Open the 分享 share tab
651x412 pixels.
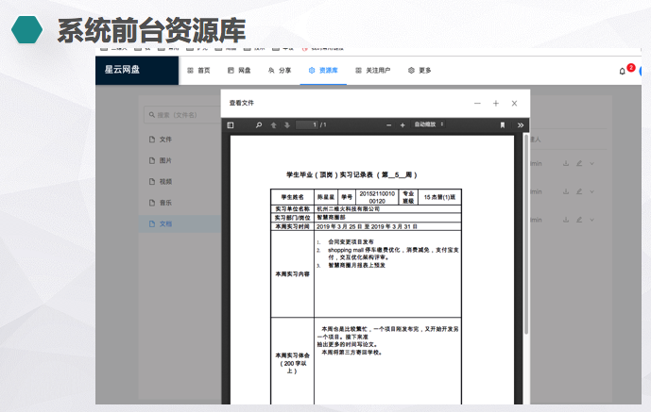pyautogui.click(x=280, y=71)
